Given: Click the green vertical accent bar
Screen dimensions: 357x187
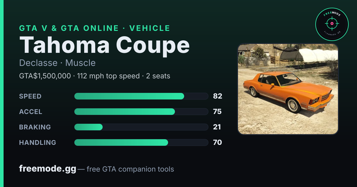Looking at the screenshot, I should click(x=1, y=93).
